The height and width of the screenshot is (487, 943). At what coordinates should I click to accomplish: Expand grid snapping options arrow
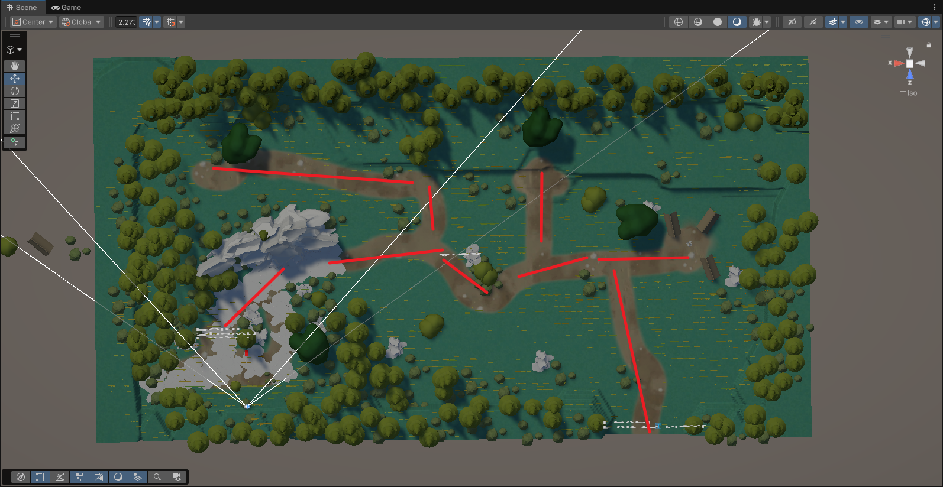181,22
